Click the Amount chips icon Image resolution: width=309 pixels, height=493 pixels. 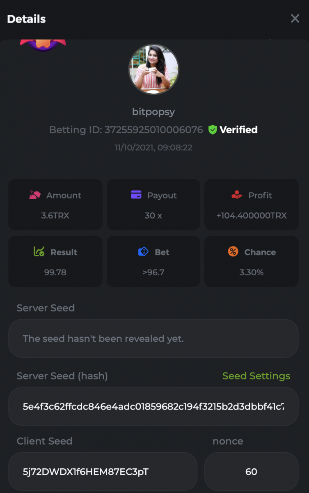(35, 195)
